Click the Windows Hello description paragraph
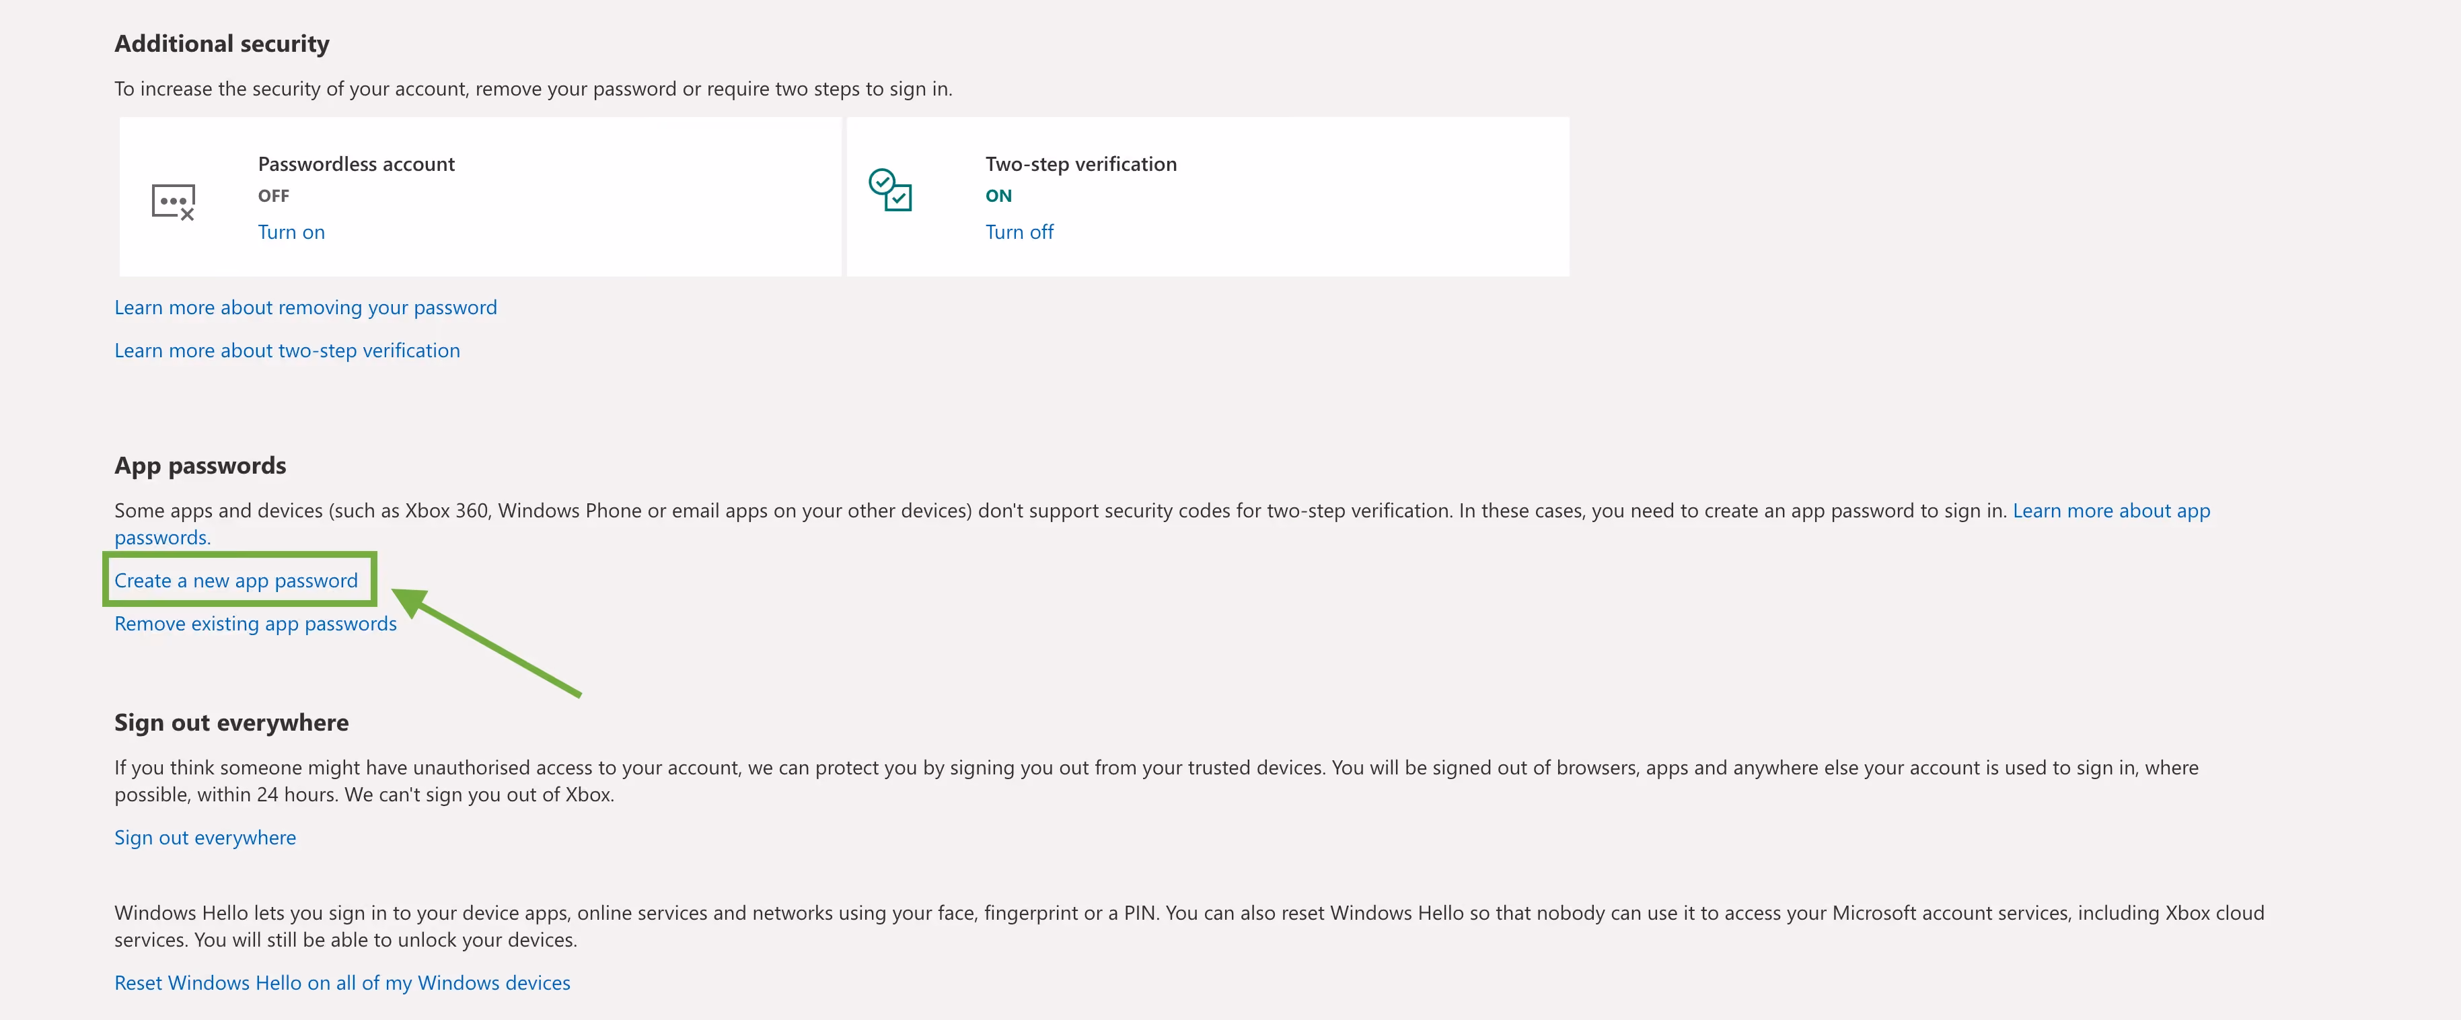Viewport: 2461px width, 1020px height. 1189,926
